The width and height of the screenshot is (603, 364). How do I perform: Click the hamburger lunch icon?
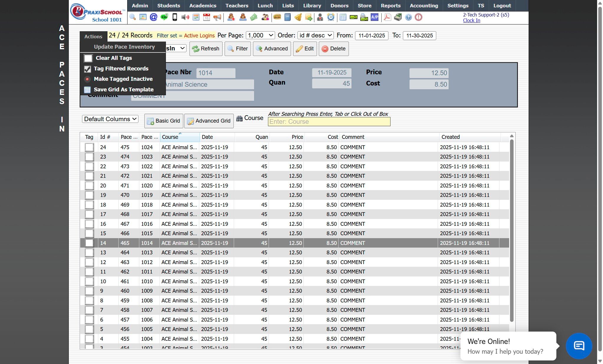point(277,17)
